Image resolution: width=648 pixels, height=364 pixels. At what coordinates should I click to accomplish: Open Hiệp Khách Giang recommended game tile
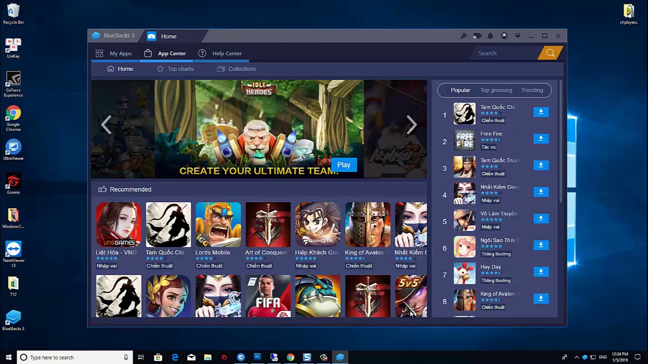[x=318, y=224]
